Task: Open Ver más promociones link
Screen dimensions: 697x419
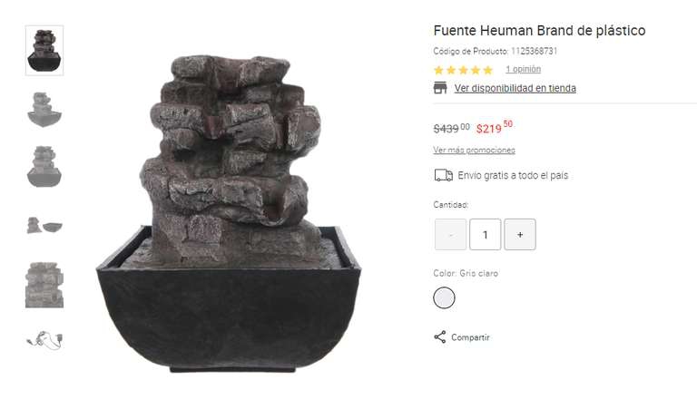Action: point(475,150)
